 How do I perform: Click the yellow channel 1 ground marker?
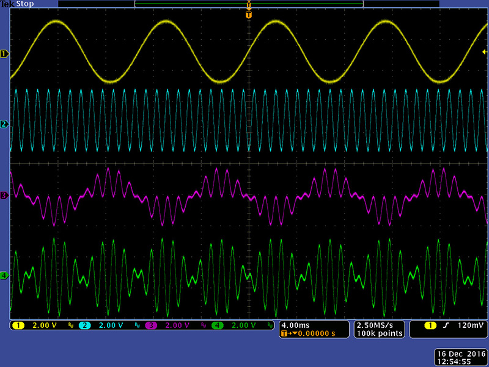pos(5,54)
